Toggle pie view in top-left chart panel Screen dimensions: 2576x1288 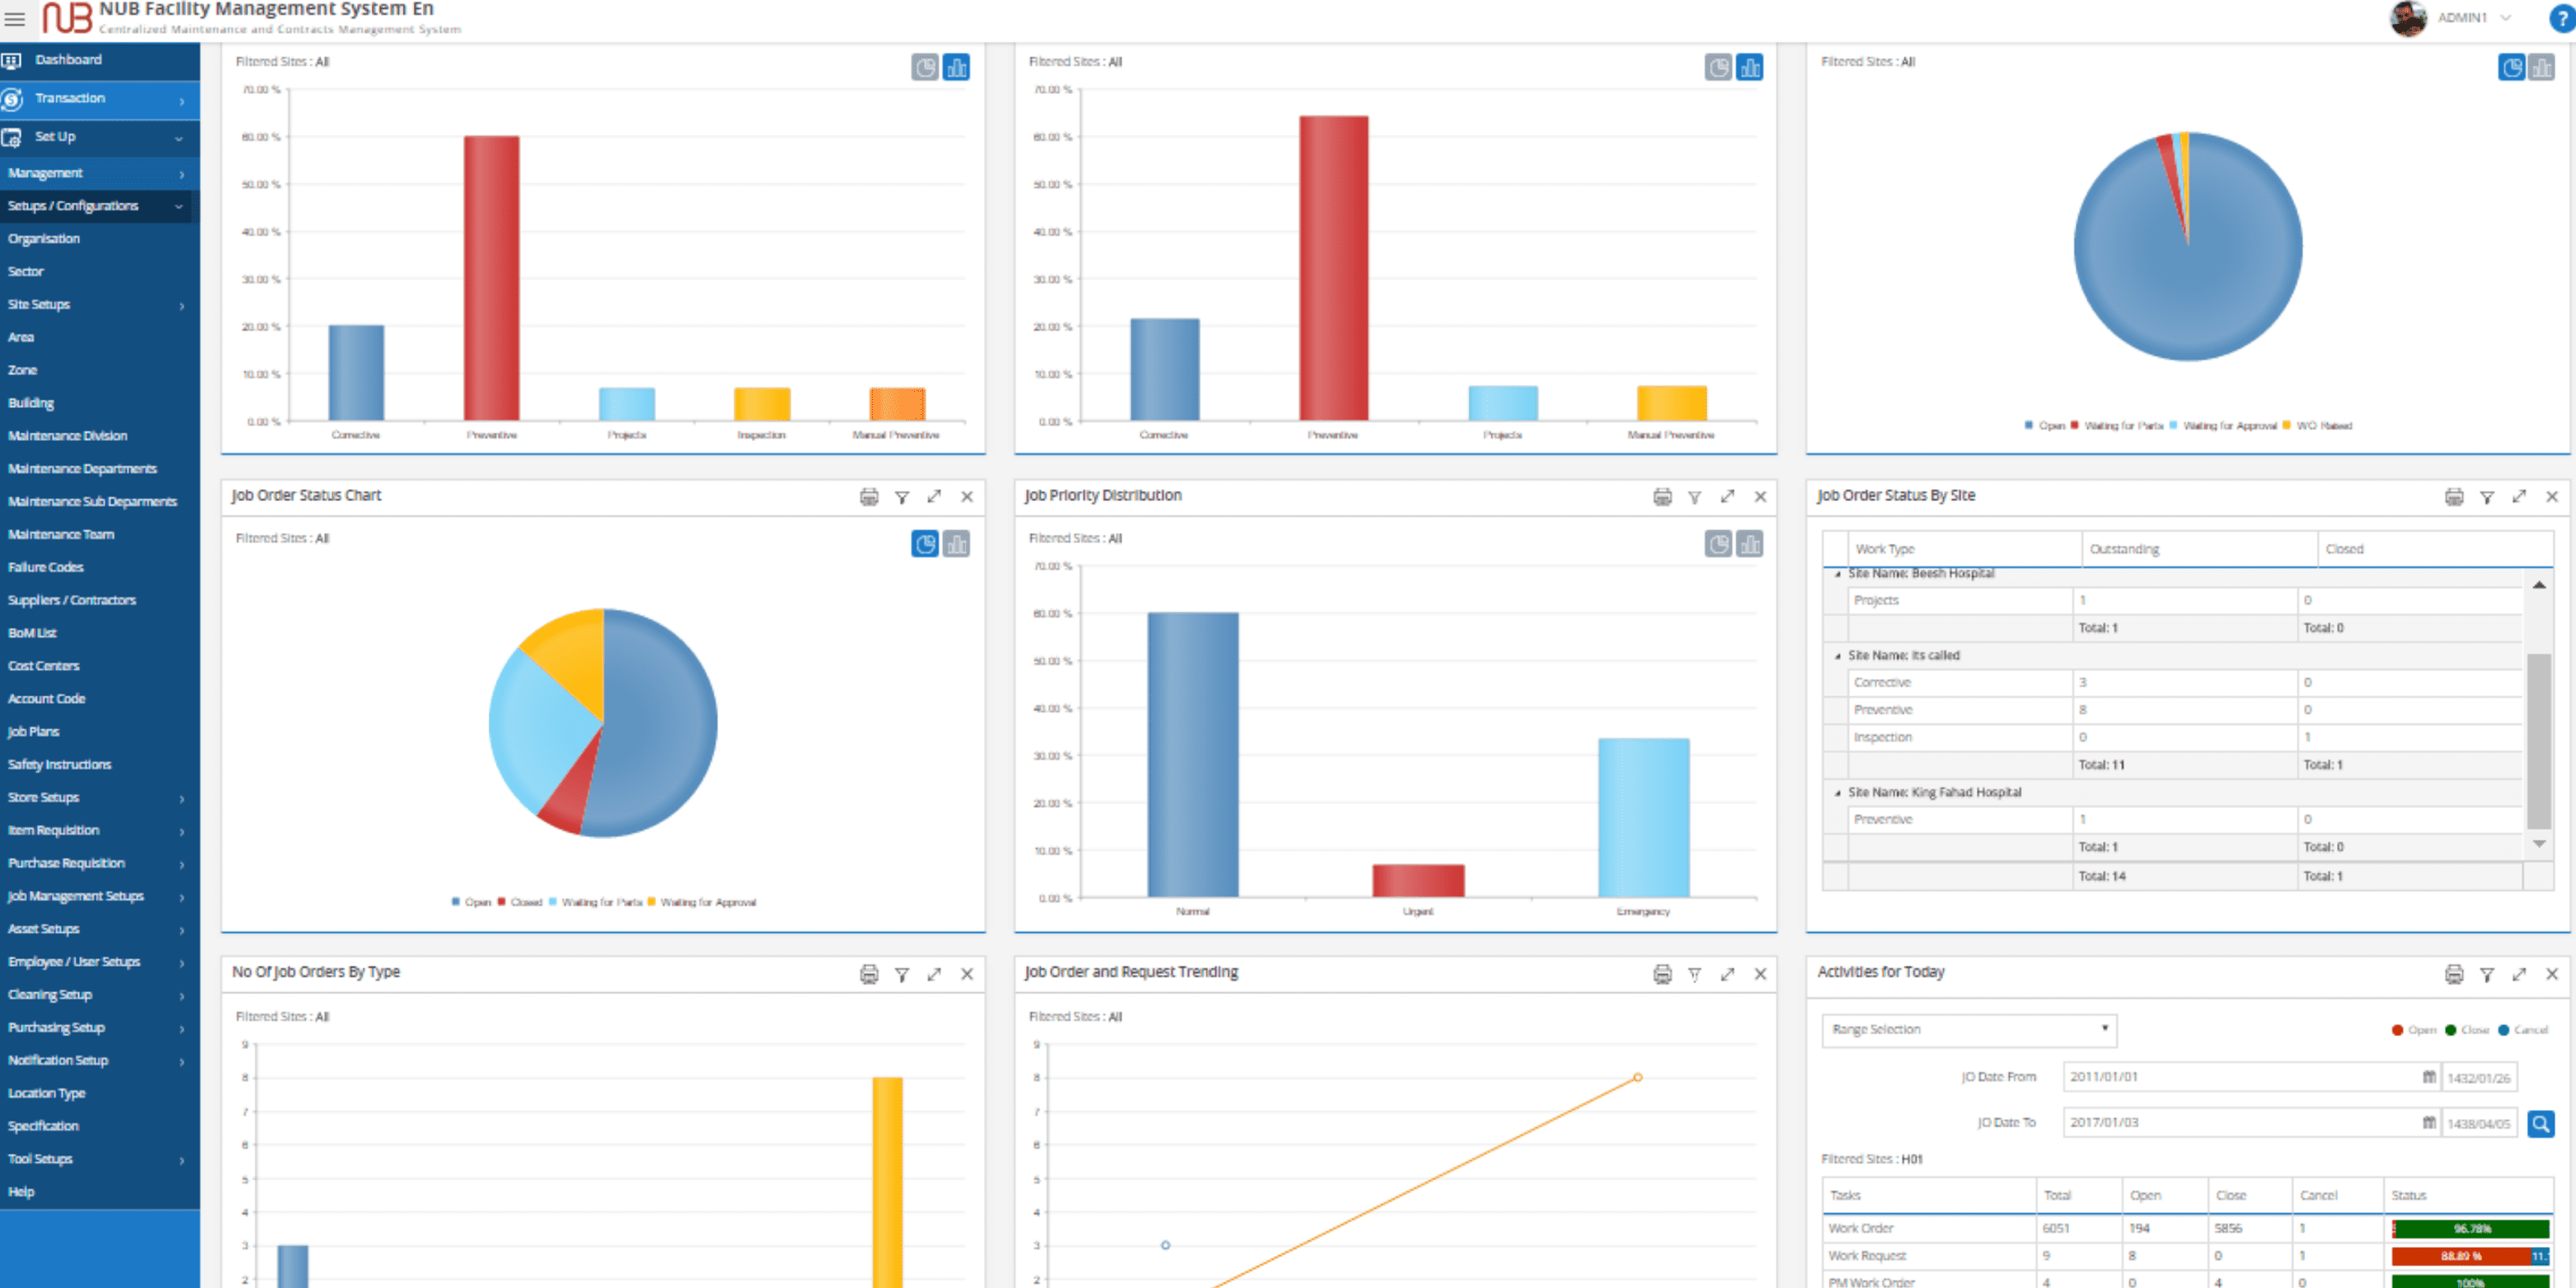925,67
